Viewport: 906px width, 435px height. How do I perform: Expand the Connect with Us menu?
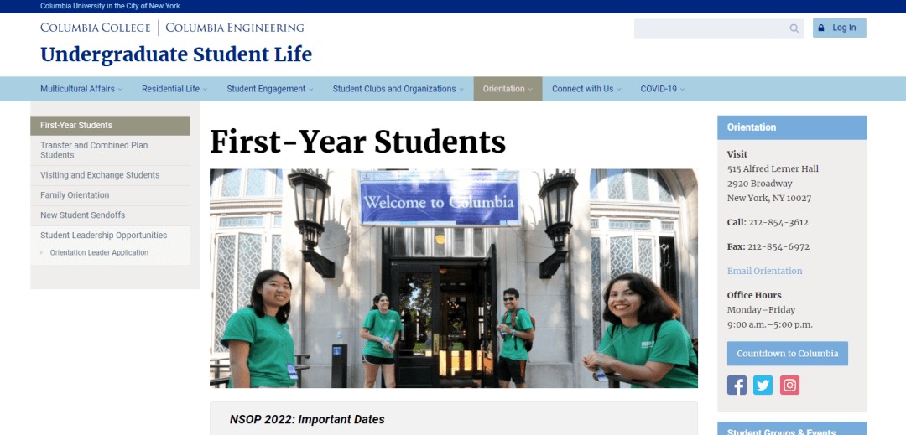tap(586, 89)
